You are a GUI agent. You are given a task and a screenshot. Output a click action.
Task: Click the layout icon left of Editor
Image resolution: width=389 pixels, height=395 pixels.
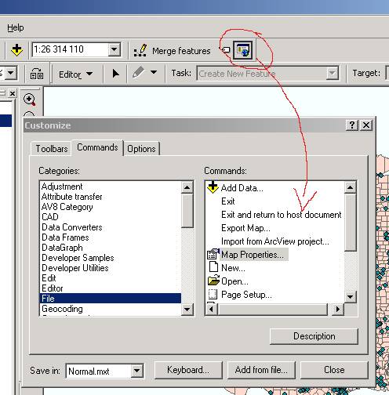[37, 74]
